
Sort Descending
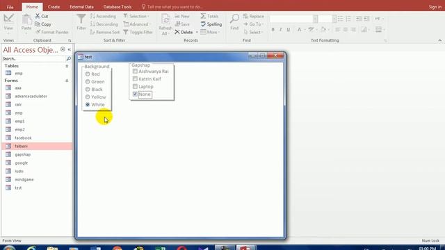click(104, 24)
